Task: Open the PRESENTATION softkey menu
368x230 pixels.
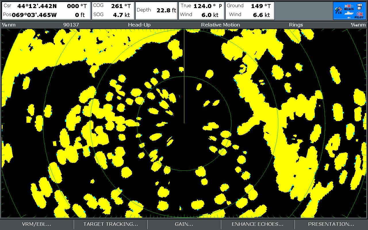Action: point(331,224)
